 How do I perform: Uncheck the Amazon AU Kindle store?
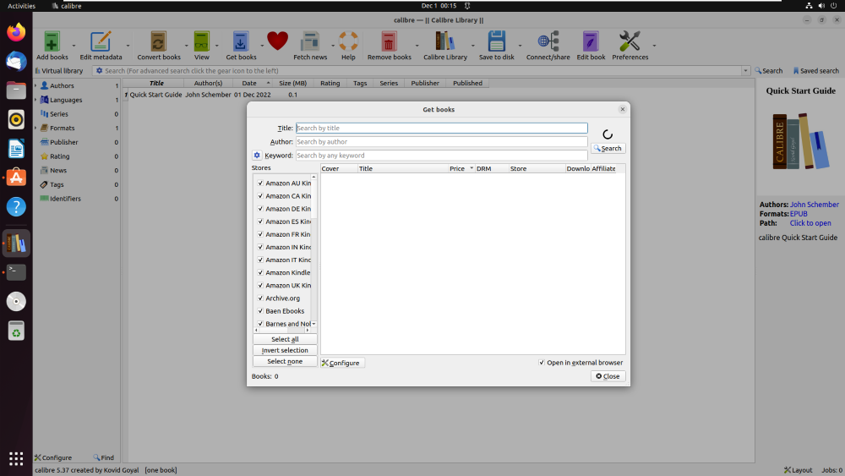point(260,183)
